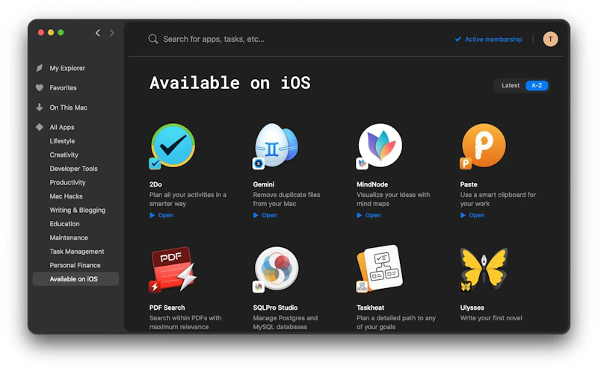
Task: Open Personal Finance category
Action: [75, 265]
